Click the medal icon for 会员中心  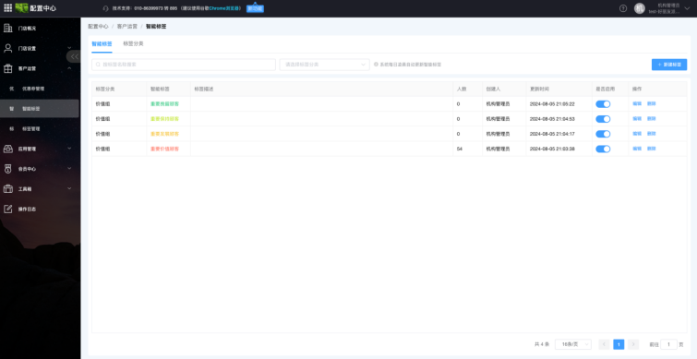click(8, 169)
